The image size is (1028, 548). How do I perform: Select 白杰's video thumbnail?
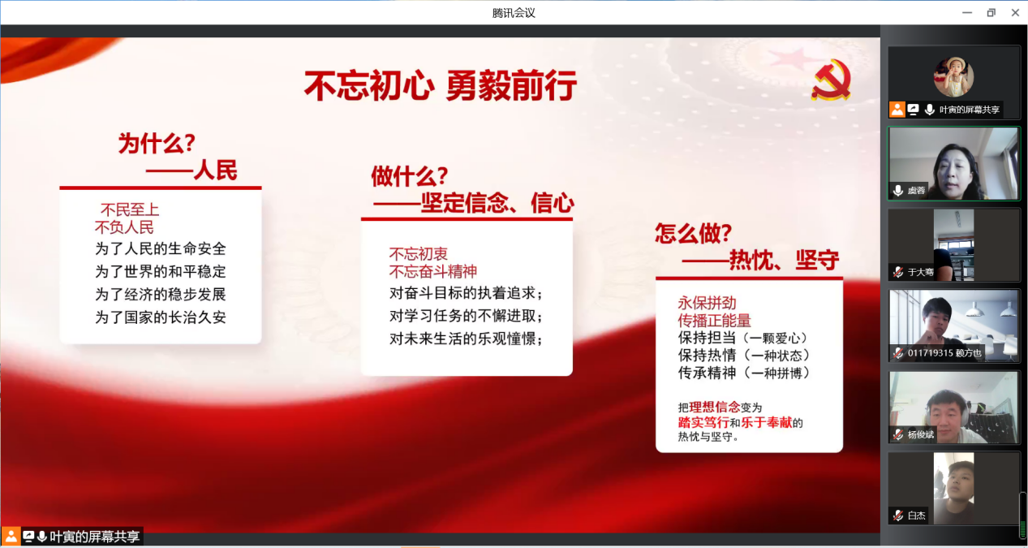pyautogui.click(x=953, y=487)
